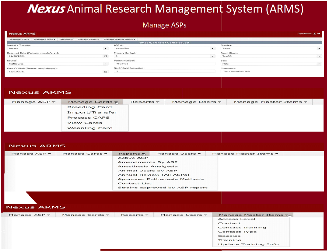Select Contact Type master item
This screenshot has height=252, width=329.
point(237,232)
